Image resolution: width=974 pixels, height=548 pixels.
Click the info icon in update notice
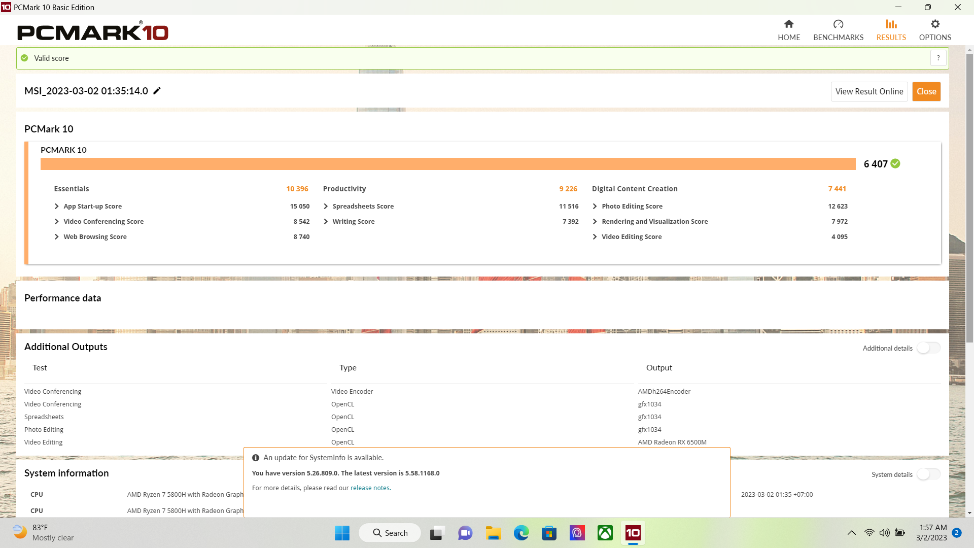click(256, 458)
